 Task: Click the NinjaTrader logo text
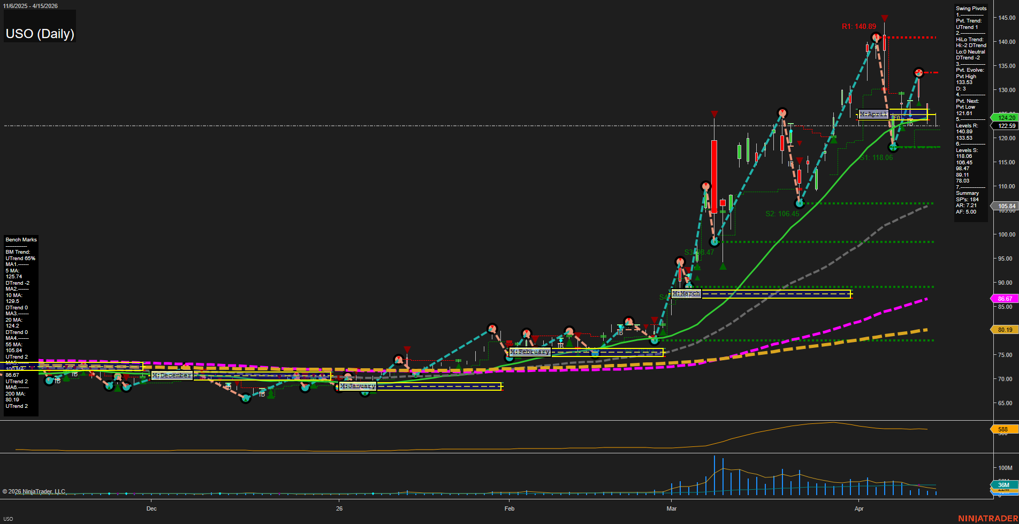click(987, 518)
